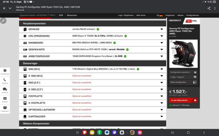Open the community people icon
The height and width of the screenshot is (136, 219).
[x=5, y=109]
